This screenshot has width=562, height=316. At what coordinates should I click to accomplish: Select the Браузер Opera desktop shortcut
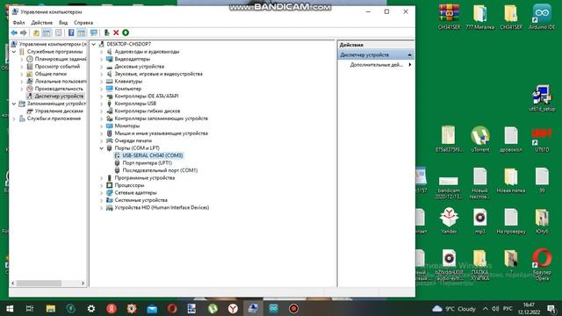tap(542, 264)
